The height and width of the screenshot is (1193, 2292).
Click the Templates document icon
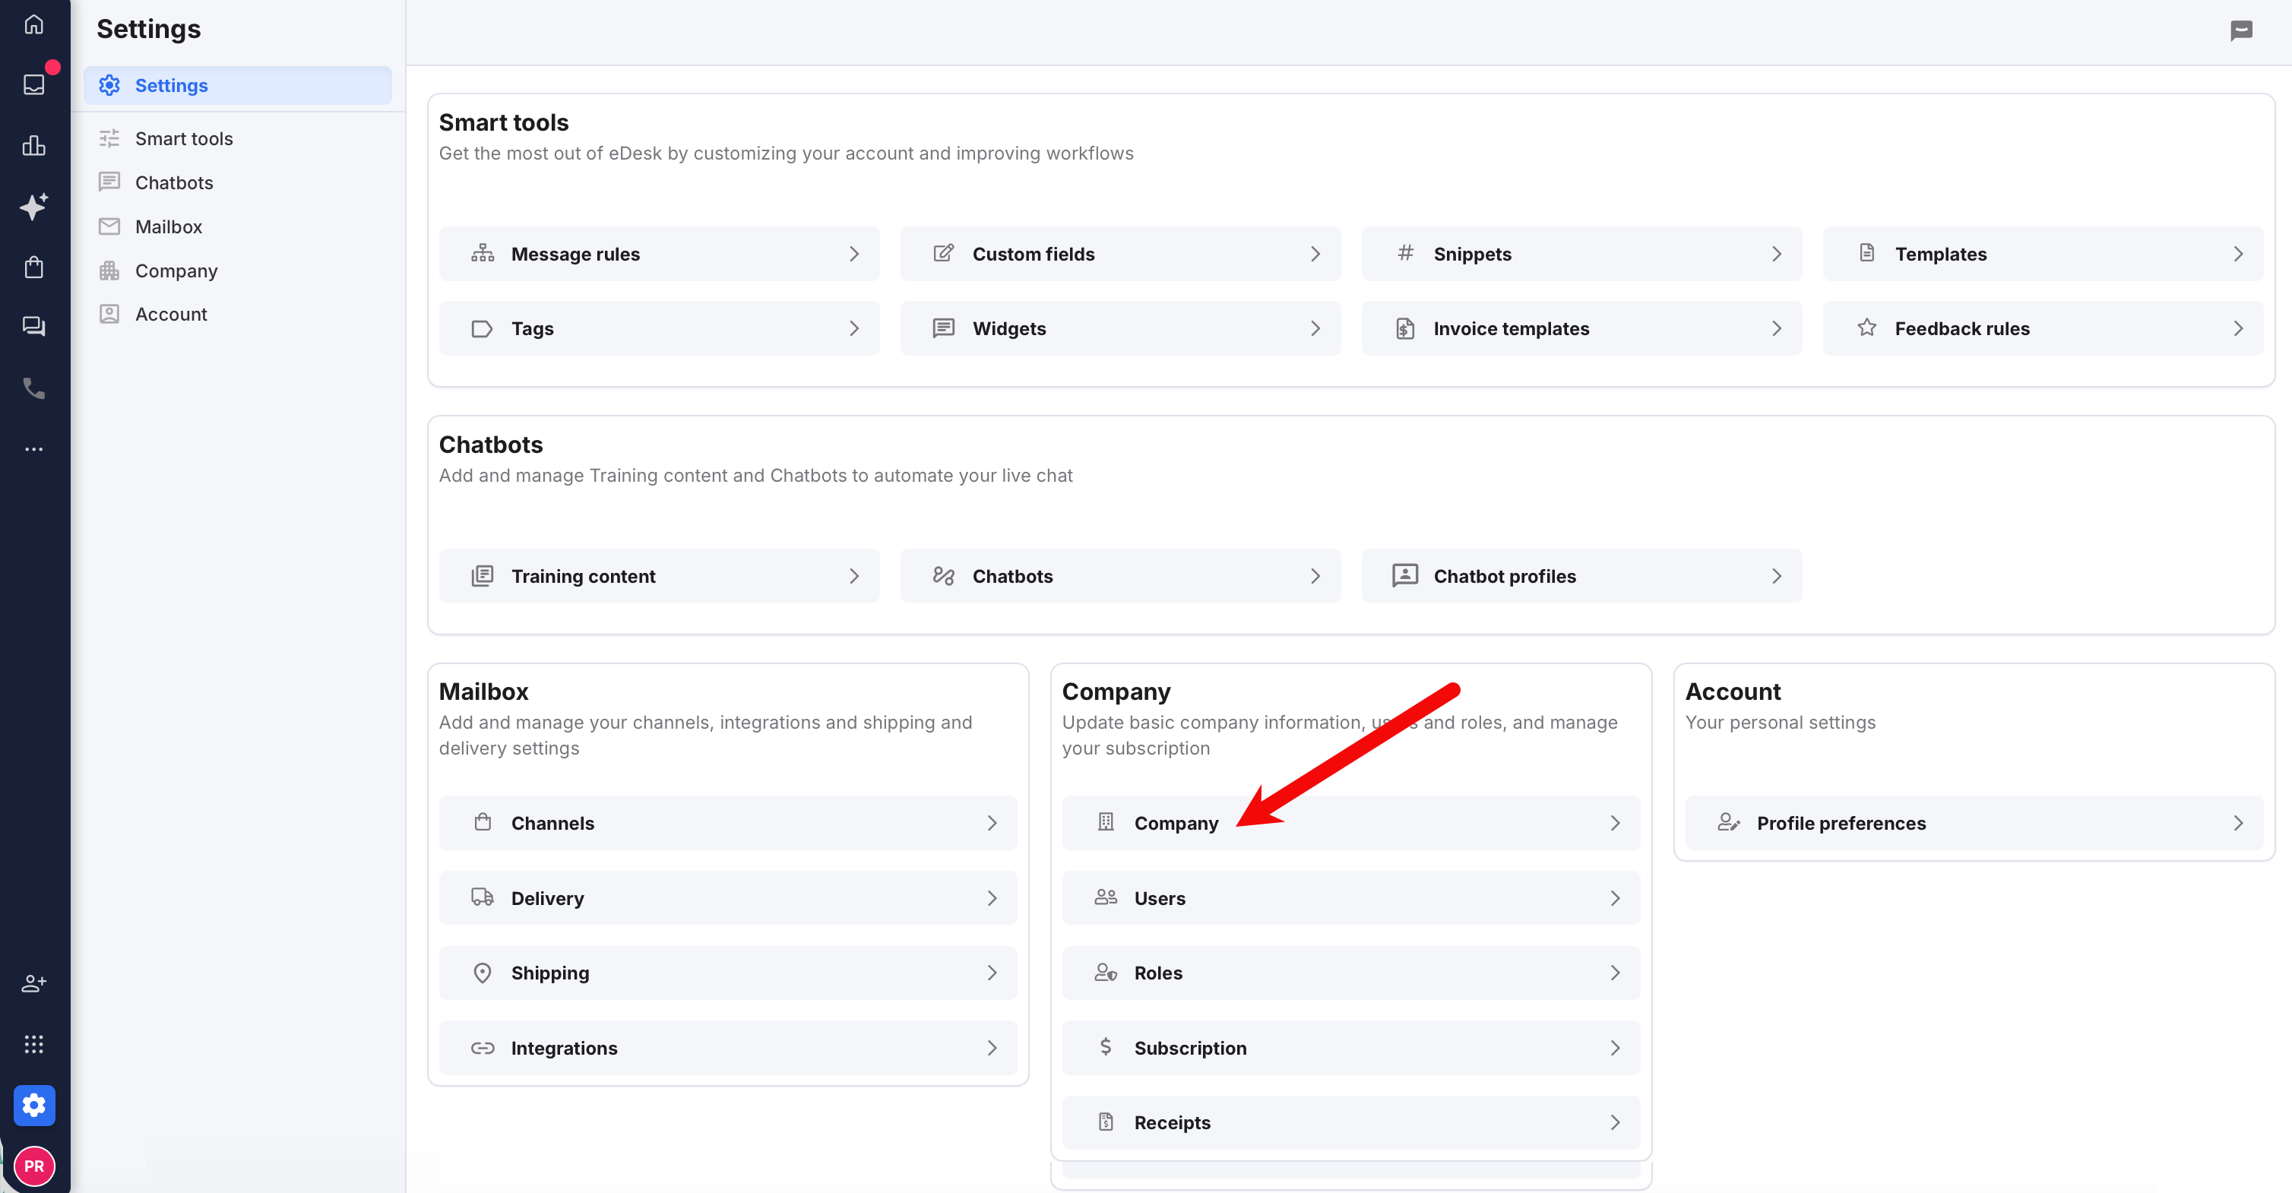(x=1866, y=254)
